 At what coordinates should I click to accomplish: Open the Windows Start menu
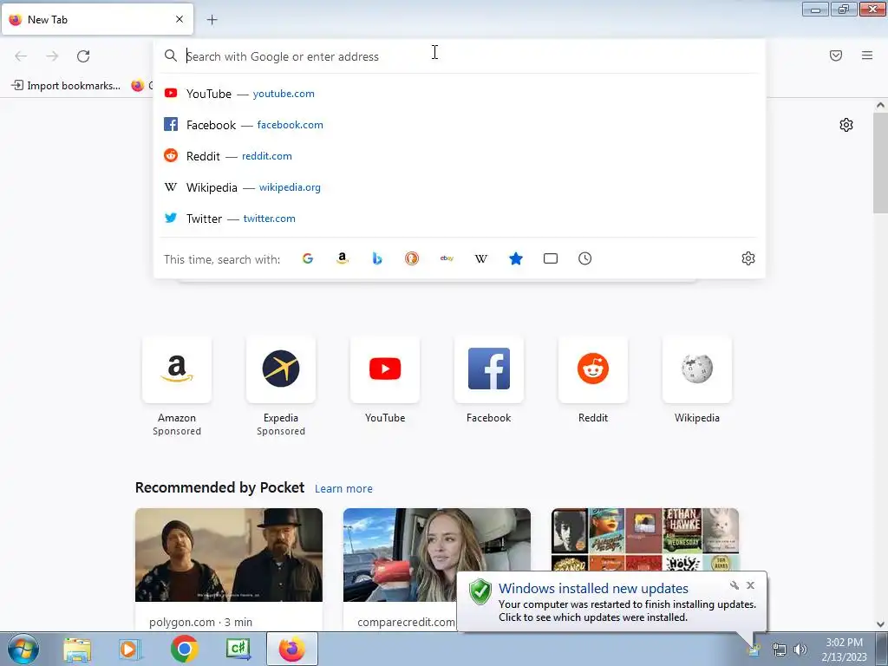(x=23, y=649)
